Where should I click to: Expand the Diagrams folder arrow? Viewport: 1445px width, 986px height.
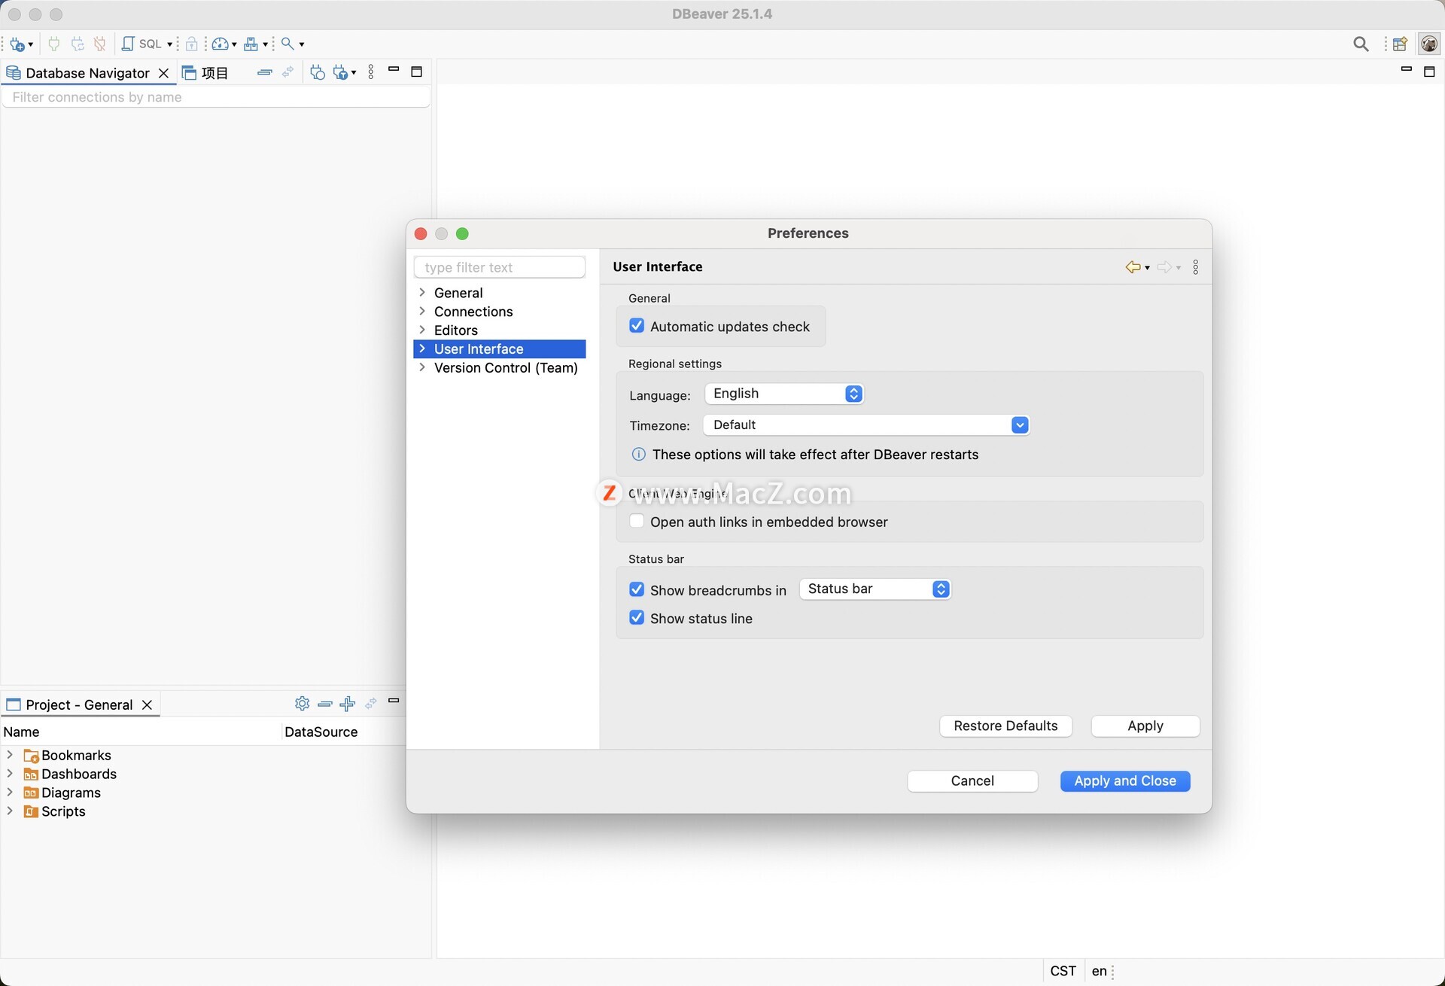click(x=10, y=792)
